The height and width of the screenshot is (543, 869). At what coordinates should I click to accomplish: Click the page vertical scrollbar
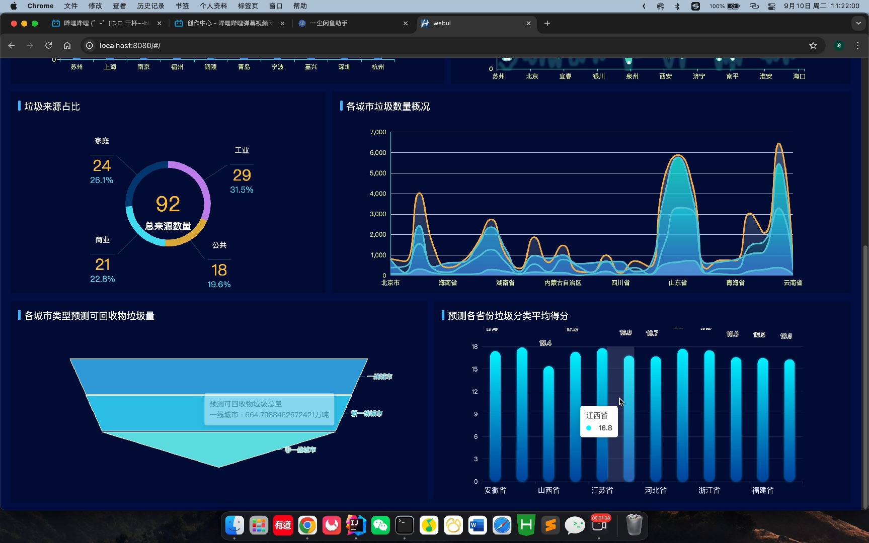pyautogui.click(x=865, y=377)
